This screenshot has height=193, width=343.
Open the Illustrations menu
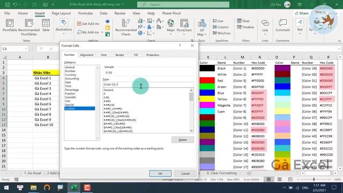pos(64,27)
